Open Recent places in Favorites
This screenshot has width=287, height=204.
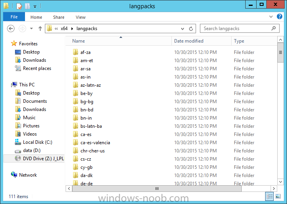tap(37, 68)
